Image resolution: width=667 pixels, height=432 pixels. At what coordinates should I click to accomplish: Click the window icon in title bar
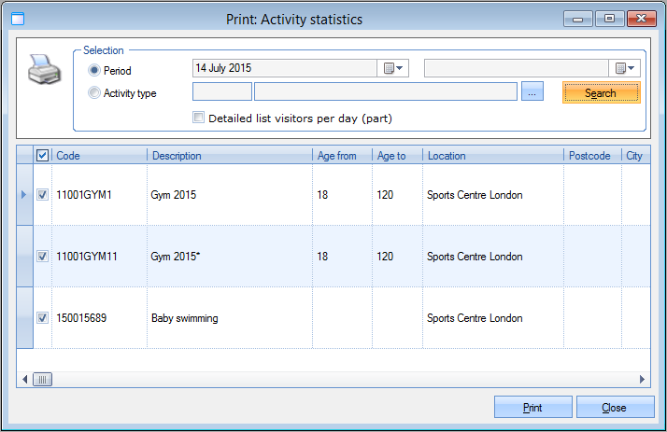[16, 18]
